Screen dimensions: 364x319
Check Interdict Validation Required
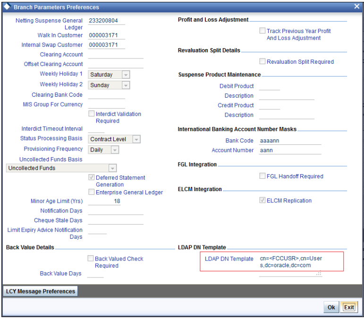[x=92, y=113]
